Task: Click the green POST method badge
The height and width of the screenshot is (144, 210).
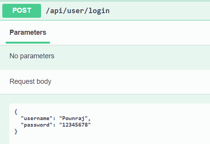Action: [x=22, y=11]
